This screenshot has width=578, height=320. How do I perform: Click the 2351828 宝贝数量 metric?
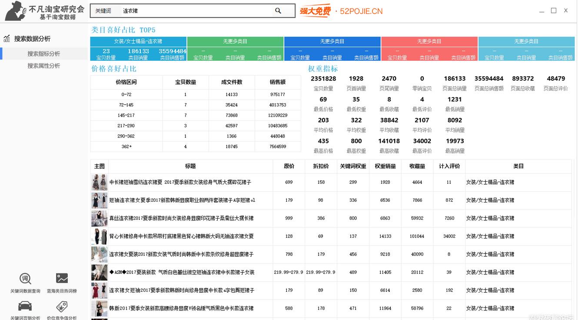pyautogui.click(x=323, y=79)
